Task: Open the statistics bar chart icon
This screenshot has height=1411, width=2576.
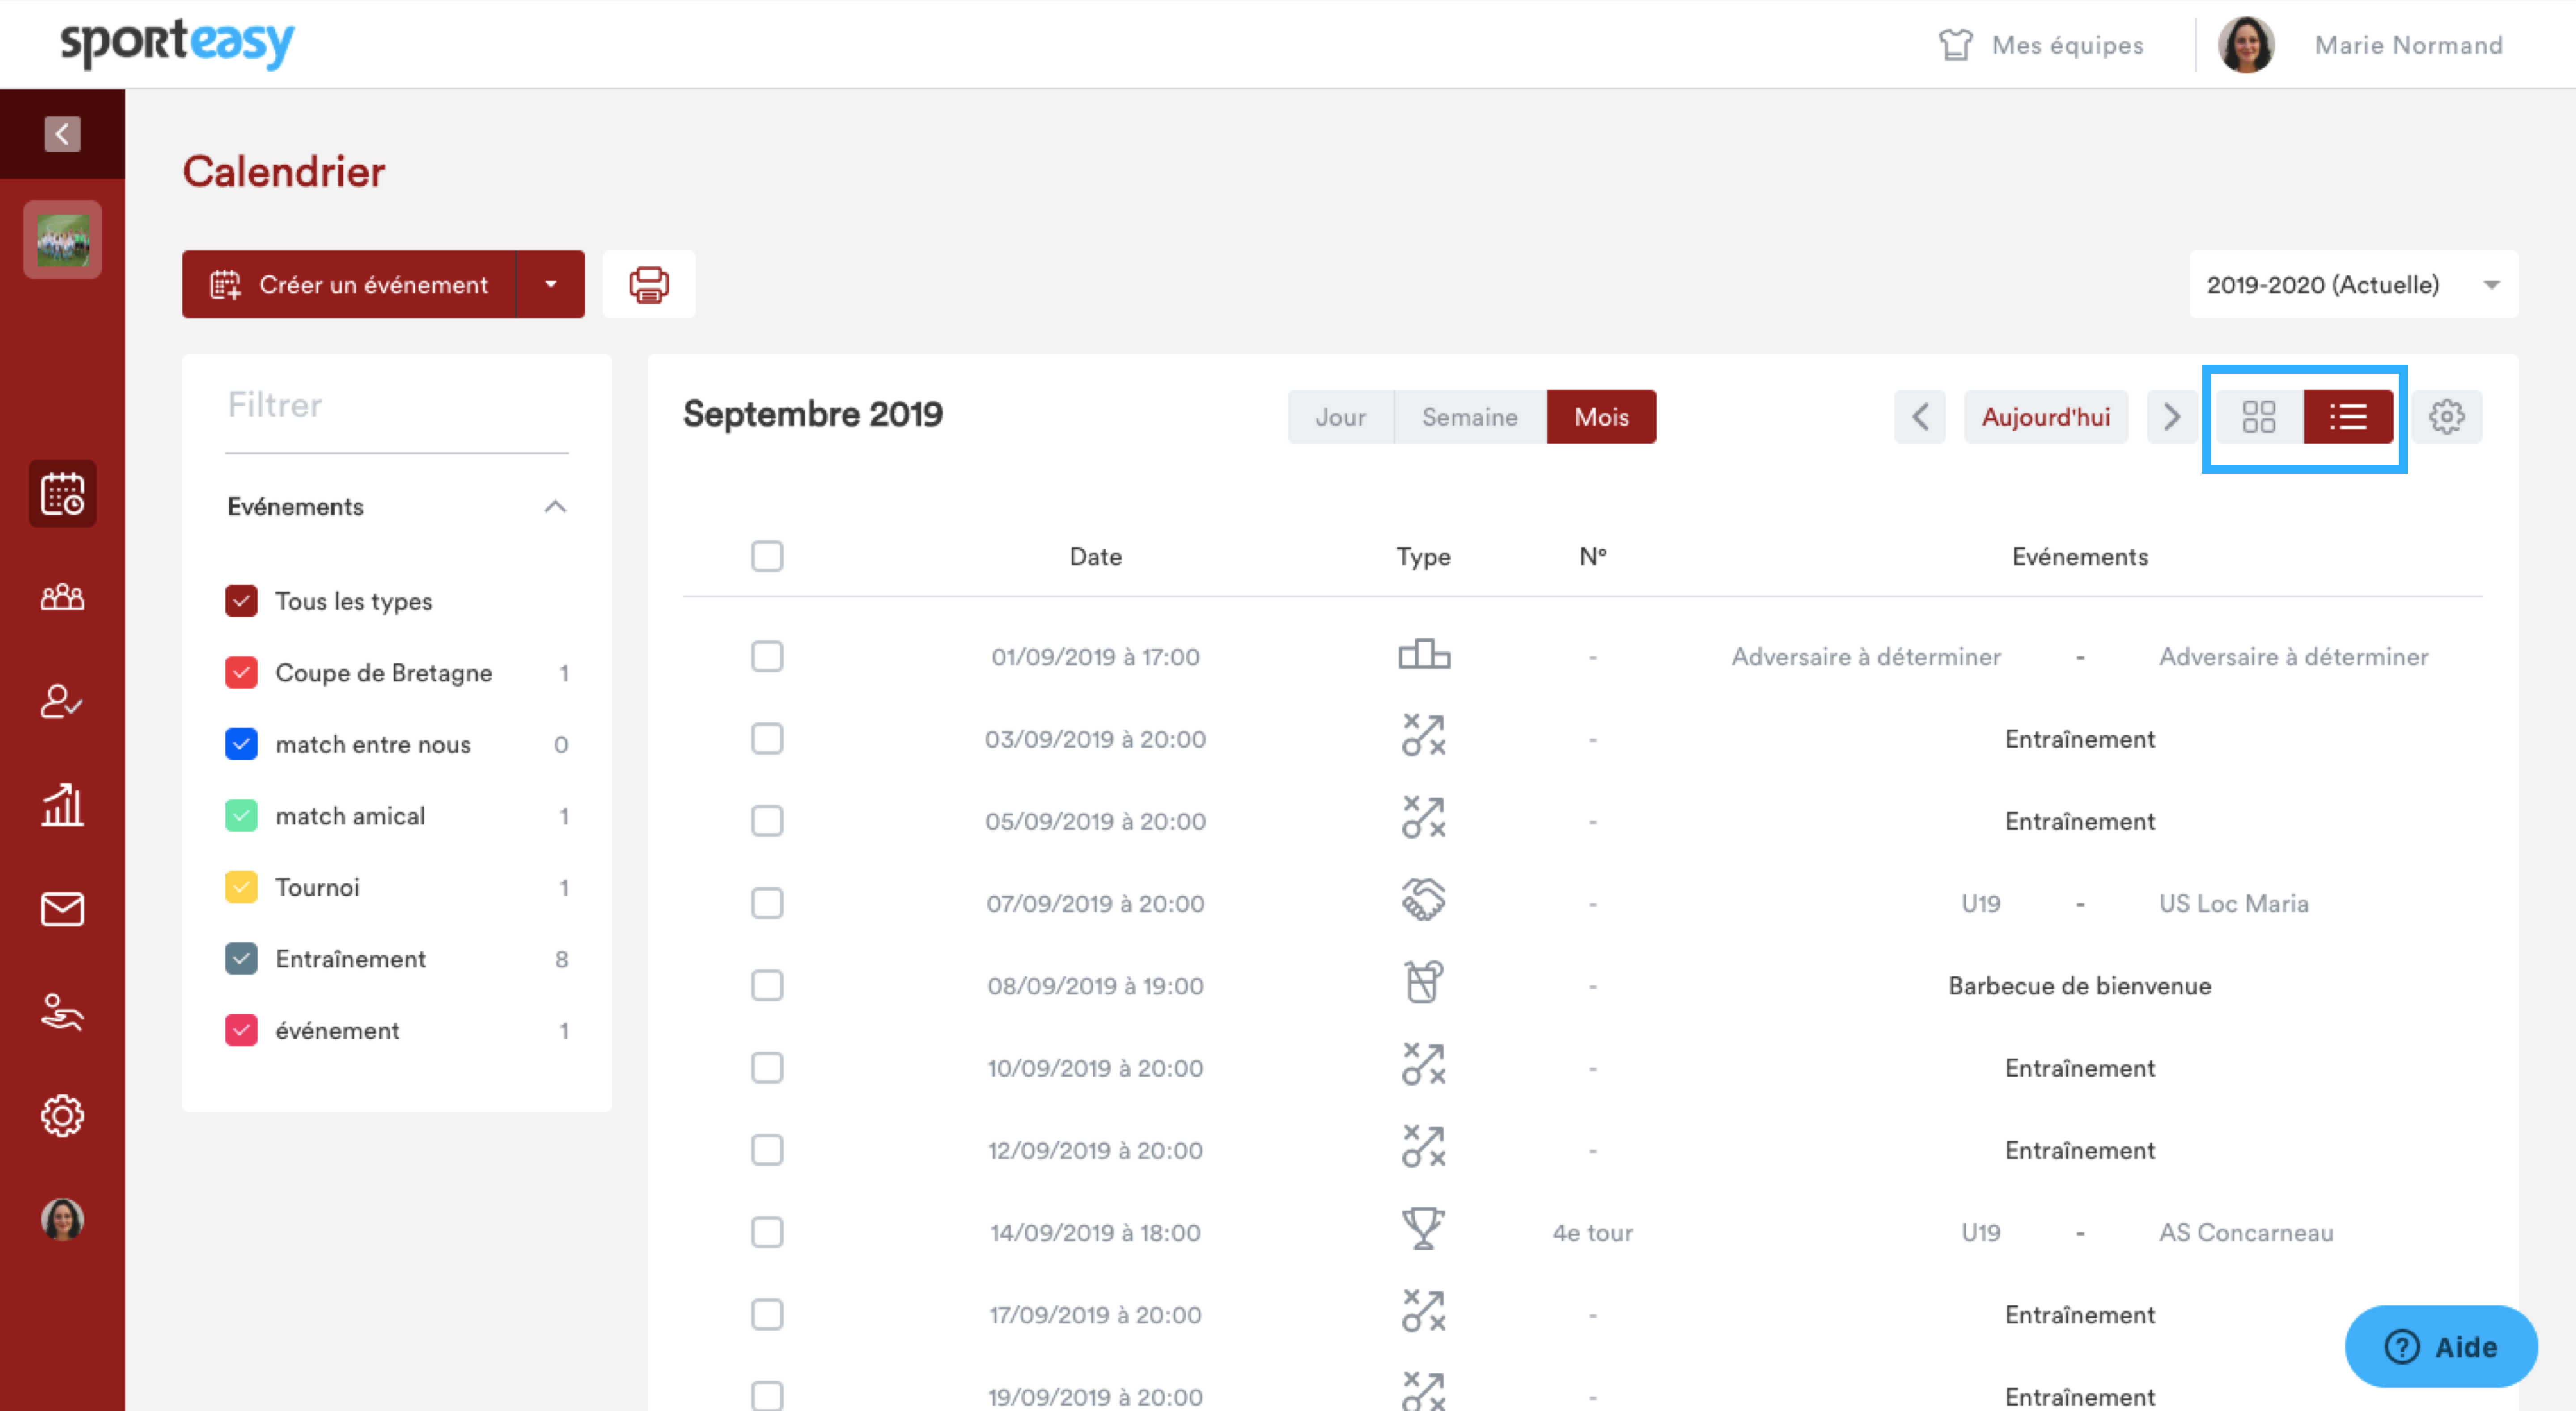Action: click(x=62, y=805)
